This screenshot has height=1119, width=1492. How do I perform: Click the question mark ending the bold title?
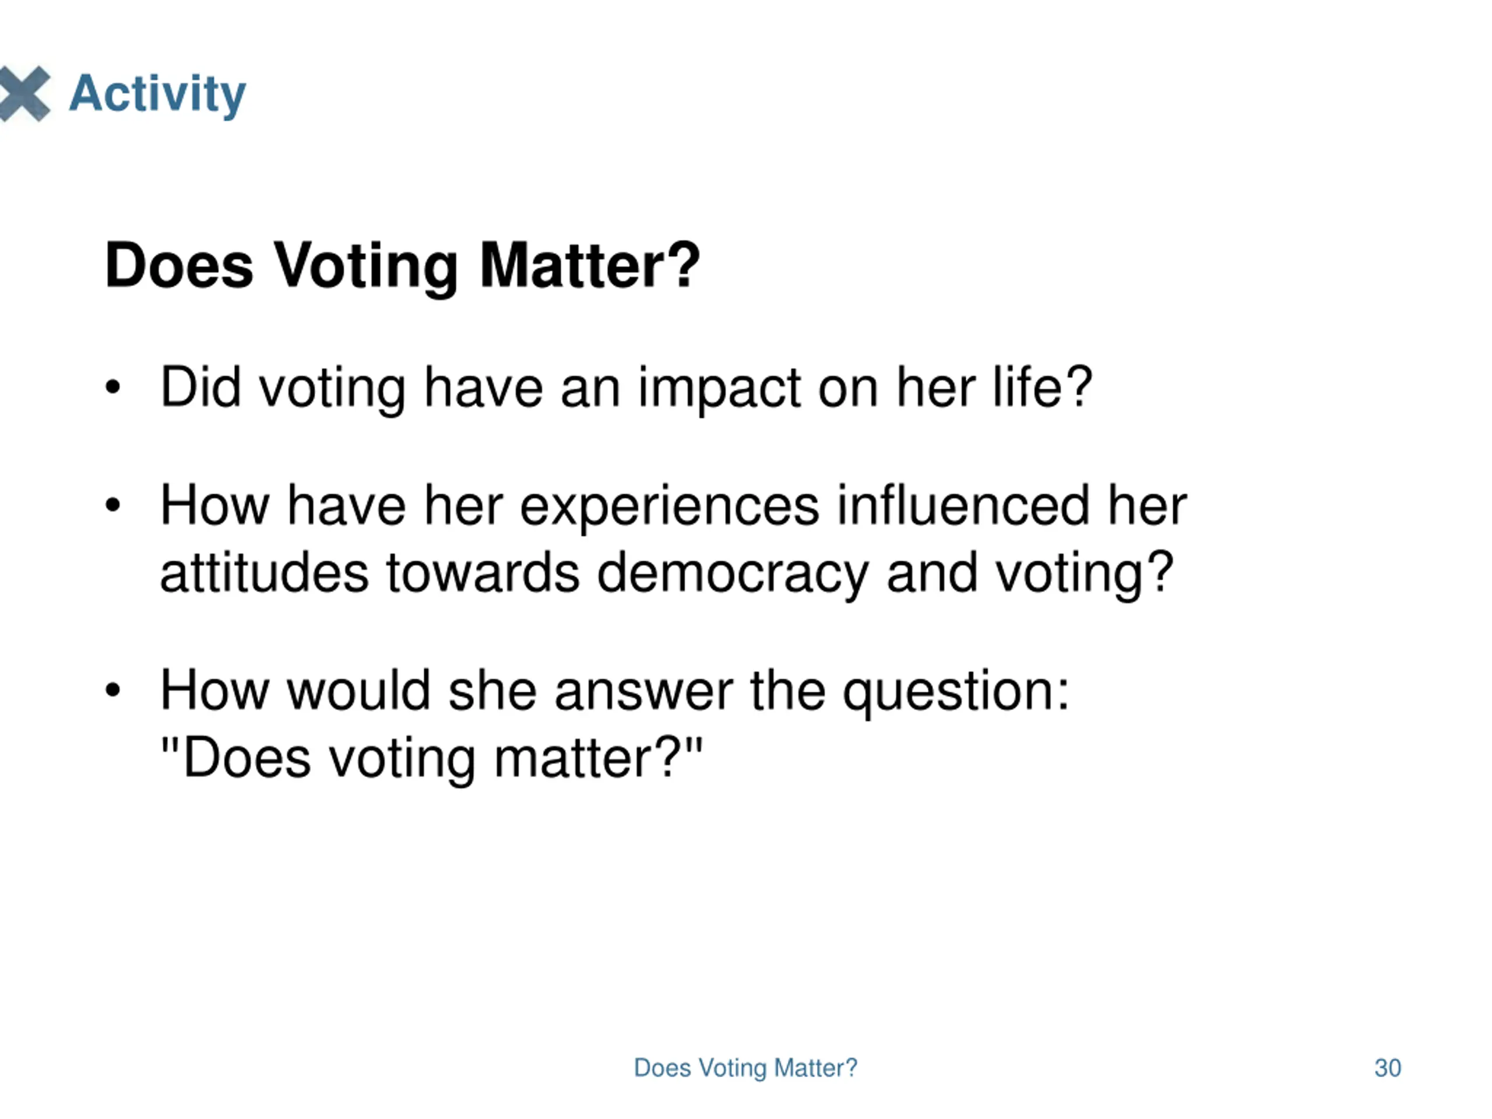click(x=685, y=265)
